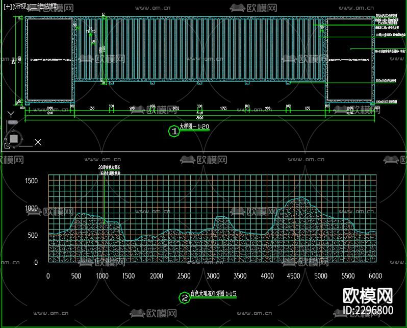Select vertical axis label 1000
Viewport: 407px width, 328px height.
click(32, 208)
